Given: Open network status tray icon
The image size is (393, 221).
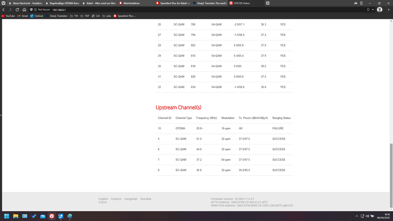Looking at the screenshot, I should (362, 216).
